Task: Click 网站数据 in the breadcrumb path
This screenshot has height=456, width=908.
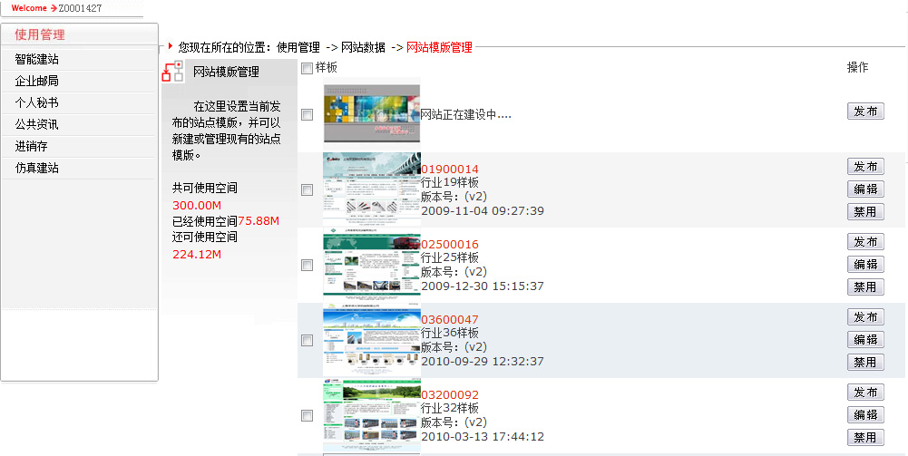Action: [x=363, y=47]
